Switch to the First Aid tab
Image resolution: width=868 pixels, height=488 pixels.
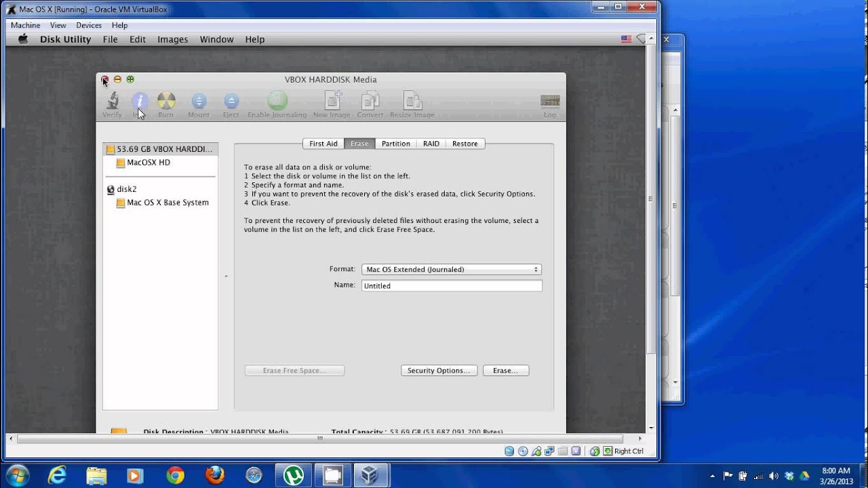pos(323,144)
